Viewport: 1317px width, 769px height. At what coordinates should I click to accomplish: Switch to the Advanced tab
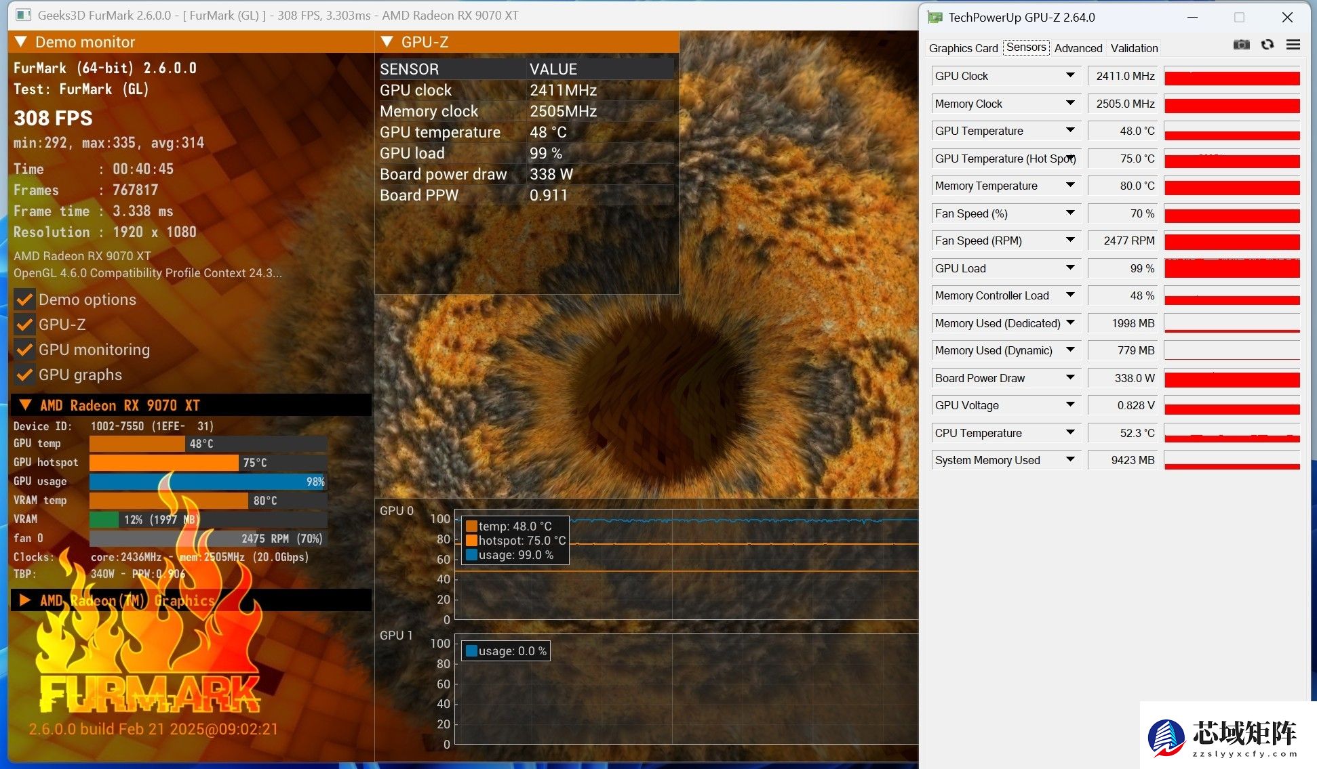pos(1078,48)
